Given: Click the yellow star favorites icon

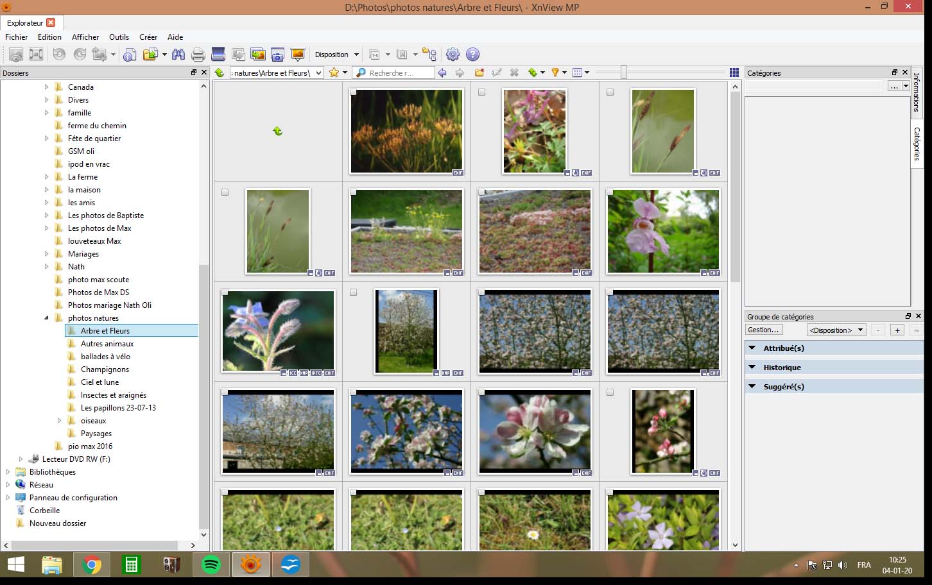Looking at the screenshot, I should pos(334,72).
